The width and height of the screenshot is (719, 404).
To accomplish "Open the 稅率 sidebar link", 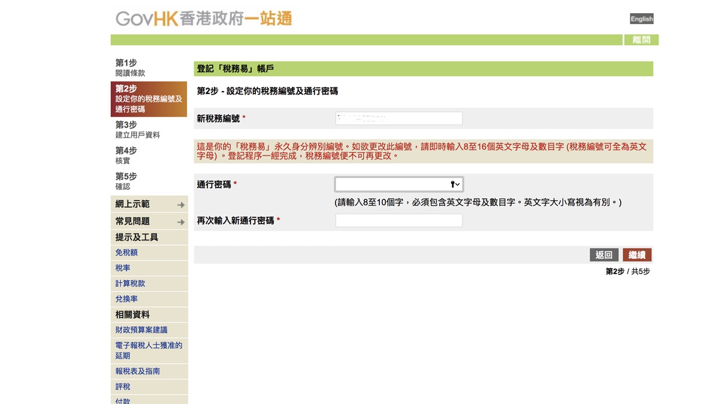I will tap(123, 268).
